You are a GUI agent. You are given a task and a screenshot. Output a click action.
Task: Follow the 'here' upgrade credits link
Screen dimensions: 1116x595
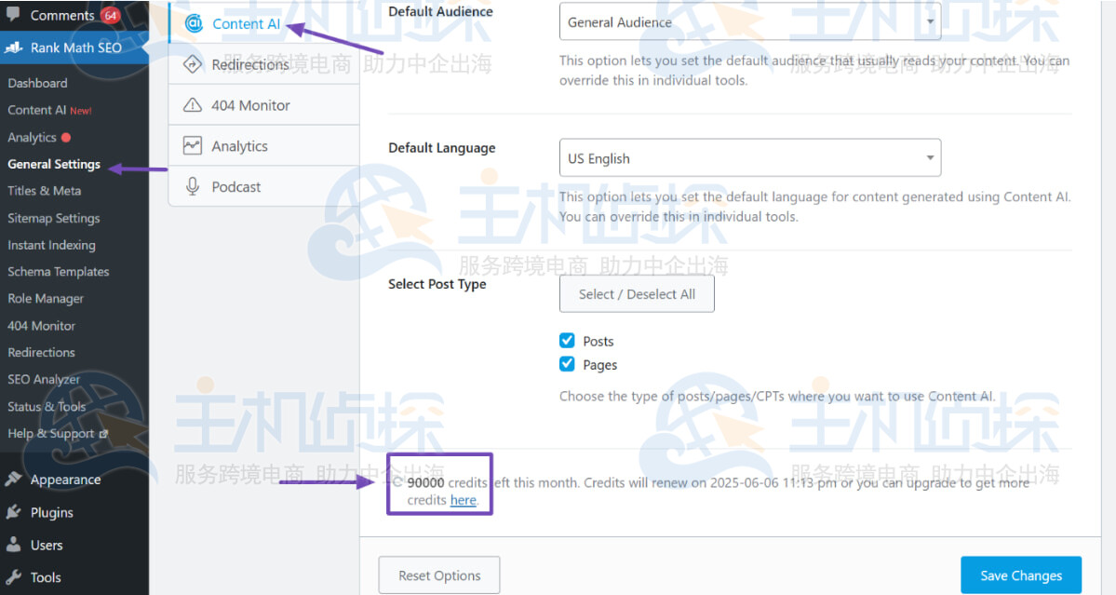coord(463,501)
